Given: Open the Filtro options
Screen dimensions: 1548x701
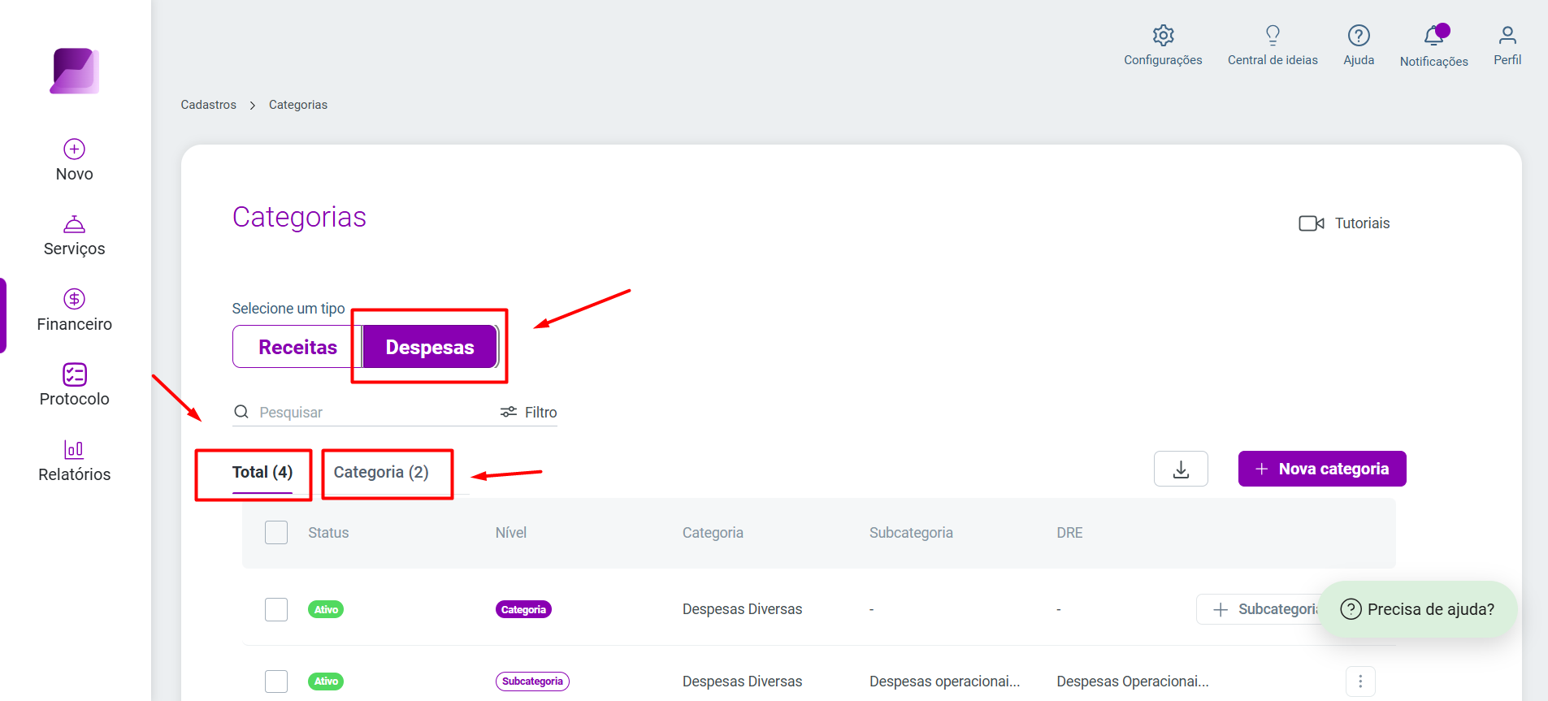Looking at the screenshot, I should (529, 412).
